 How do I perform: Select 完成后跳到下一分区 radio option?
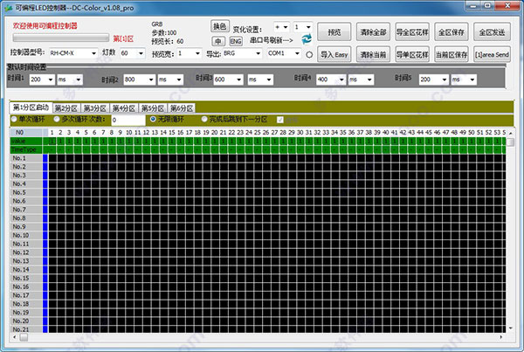(204, 119)
